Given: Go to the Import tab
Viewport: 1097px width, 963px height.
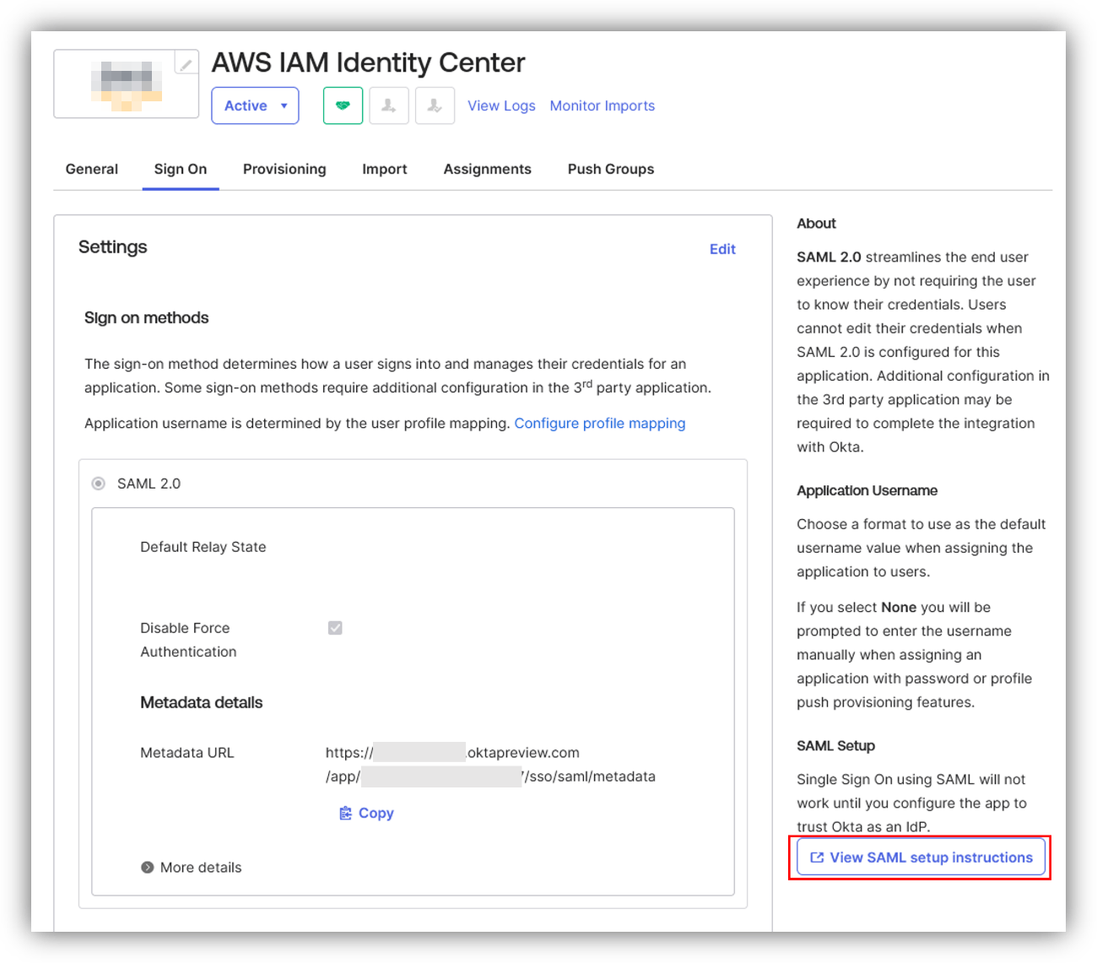Looking at the screenshot, I should [385, 169].
